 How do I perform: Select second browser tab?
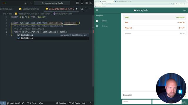[x=122, y=1]
